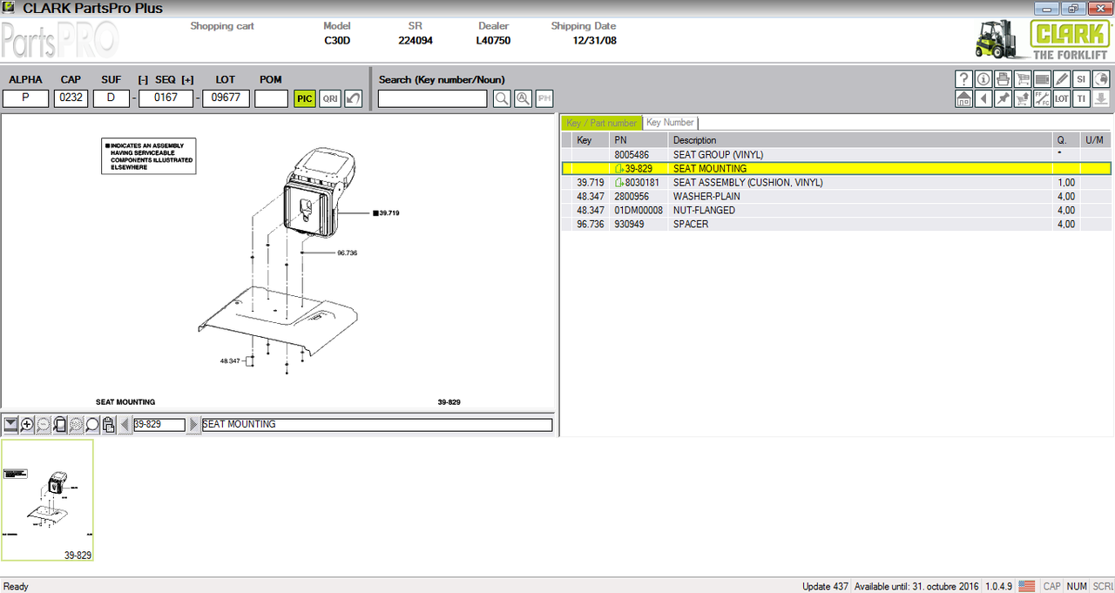Select the SPACER row 930949
1115x593 pixels.
coord(836,224)
